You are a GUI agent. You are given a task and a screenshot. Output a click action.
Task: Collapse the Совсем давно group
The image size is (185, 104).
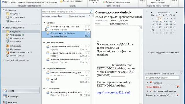pos(44,88)
